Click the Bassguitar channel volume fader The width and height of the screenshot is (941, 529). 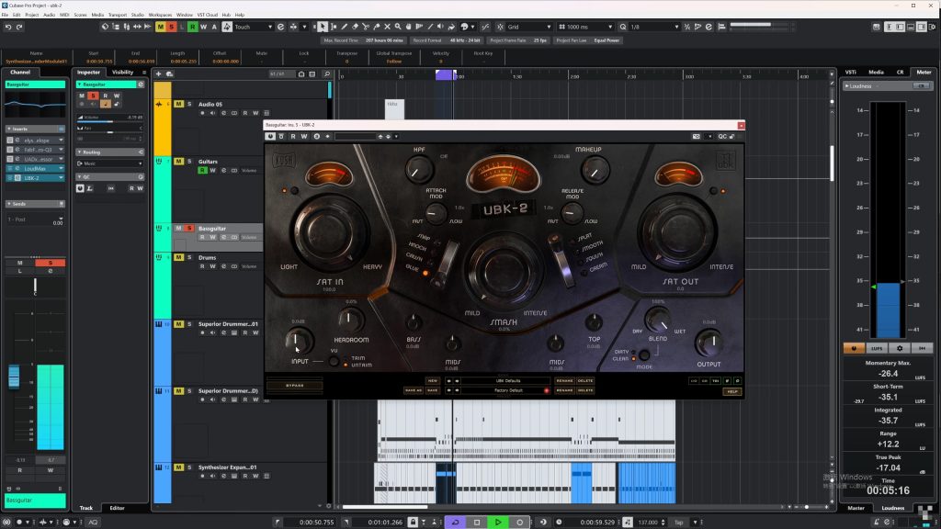14,376
